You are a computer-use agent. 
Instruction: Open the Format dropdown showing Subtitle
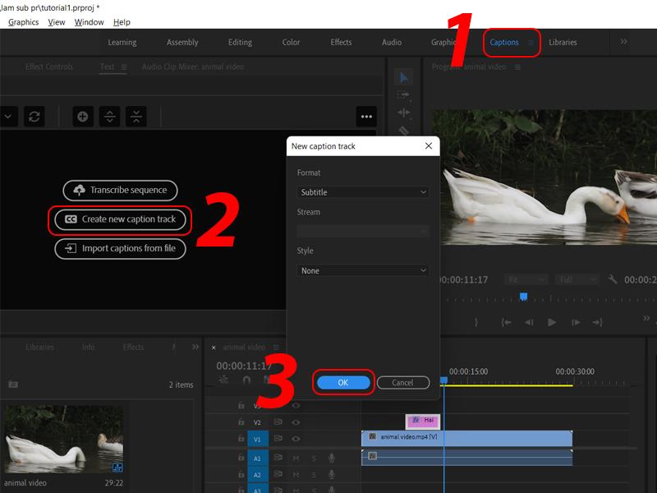(363, 192)
